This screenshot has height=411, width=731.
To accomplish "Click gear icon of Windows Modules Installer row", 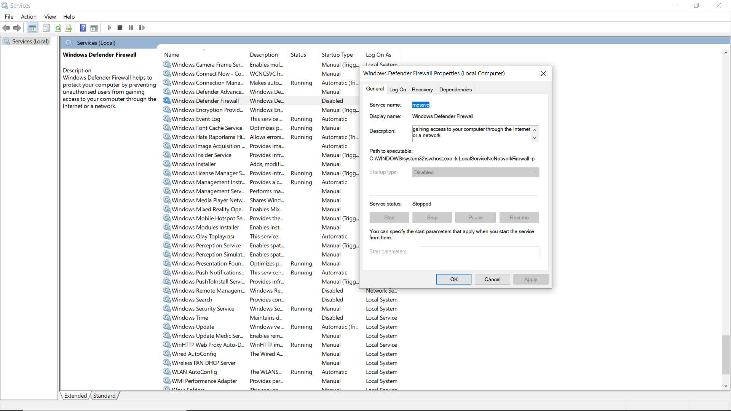I will [x=167, y=227].
